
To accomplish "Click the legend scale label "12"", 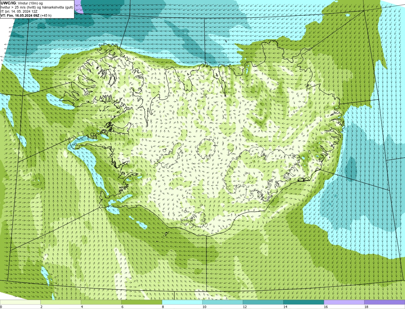I will click(245, 307).
